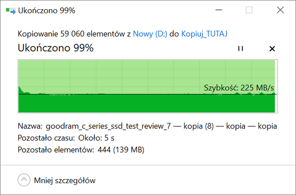Collapse details using the circled chevron icon
The width and height of the screenshot is (296, 195).
24,180
